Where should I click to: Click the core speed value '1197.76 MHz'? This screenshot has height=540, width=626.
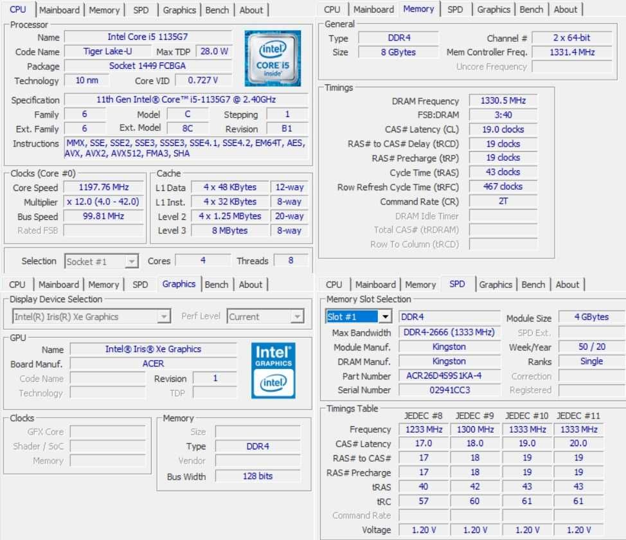(x=103, y=187)
